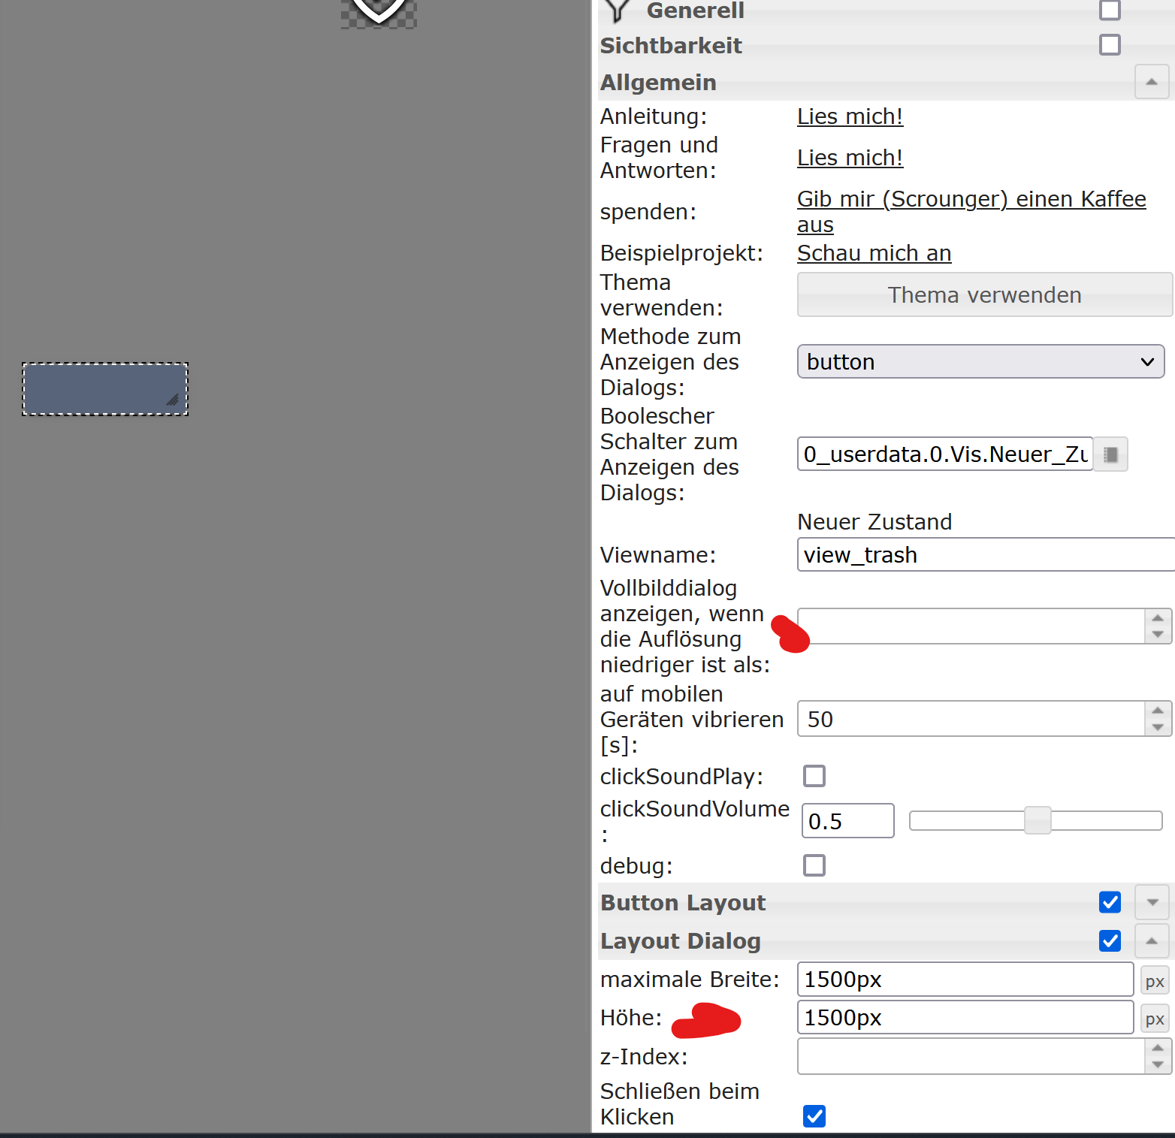Screen dimensions: 1175x1138
Task: Focus the z-Index input field
Action: click(971, 1057)
